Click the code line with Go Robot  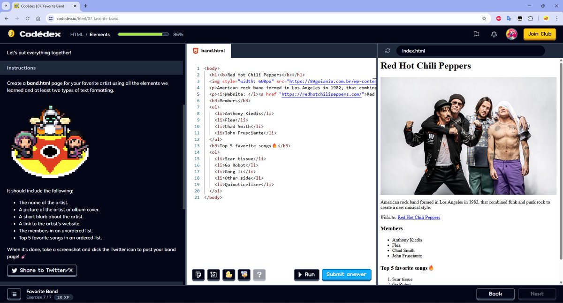pos(236,165)
